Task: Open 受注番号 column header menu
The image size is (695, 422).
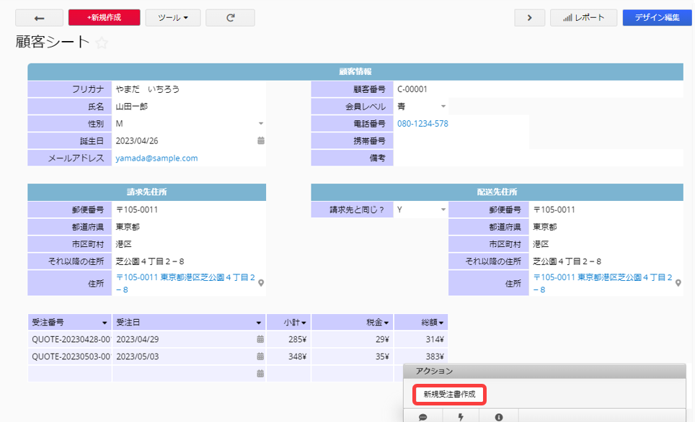Action: click(105, 323)
